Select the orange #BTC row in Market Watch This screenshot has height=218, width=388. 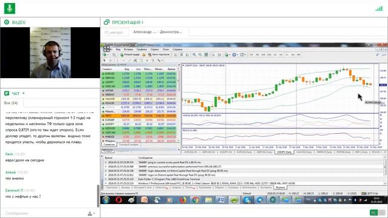tap(139, 116)
